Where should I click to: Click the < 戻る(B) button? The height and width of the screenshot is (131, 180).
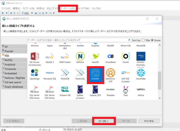[x=82, y=121]
